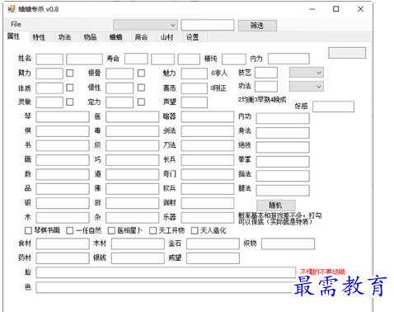Go to the 蛐蛐 tab
Screen dimensions: 394x312
tap(115, 37)
